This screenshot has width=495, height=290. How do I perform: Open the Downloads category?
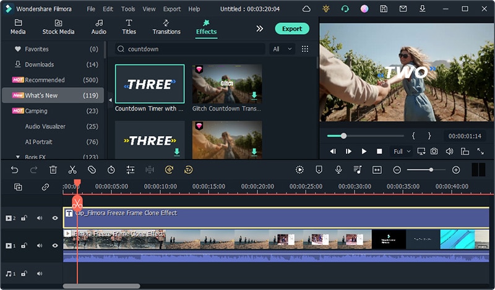[x=53, y=64]
